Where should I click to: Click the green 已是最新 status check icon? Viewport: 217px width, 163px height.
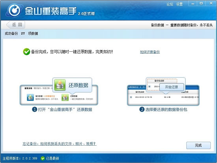[43, 158]
